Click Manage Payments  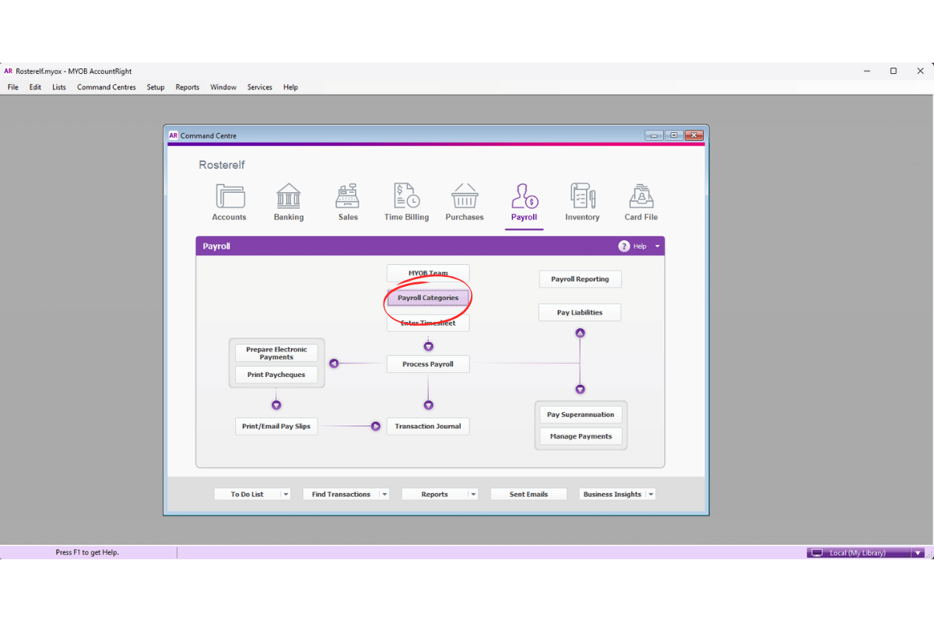(581, 436)
